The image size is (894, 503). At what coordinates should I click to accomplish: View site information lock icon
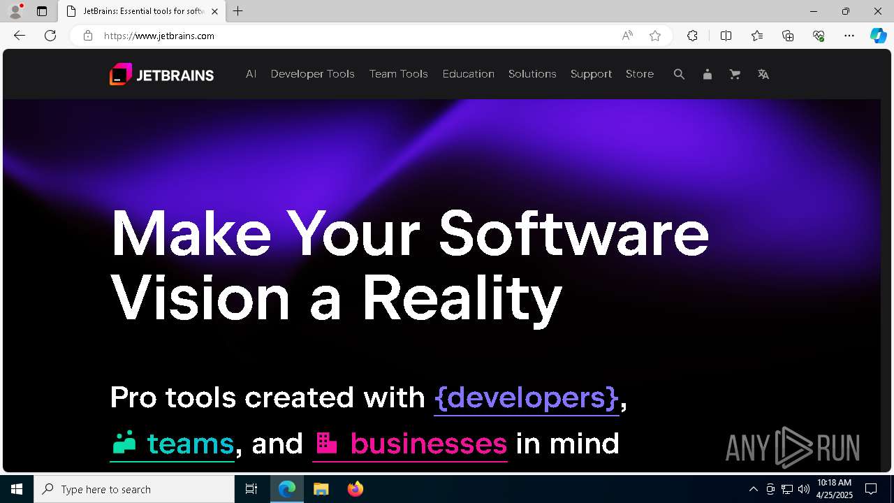point(87,36)
